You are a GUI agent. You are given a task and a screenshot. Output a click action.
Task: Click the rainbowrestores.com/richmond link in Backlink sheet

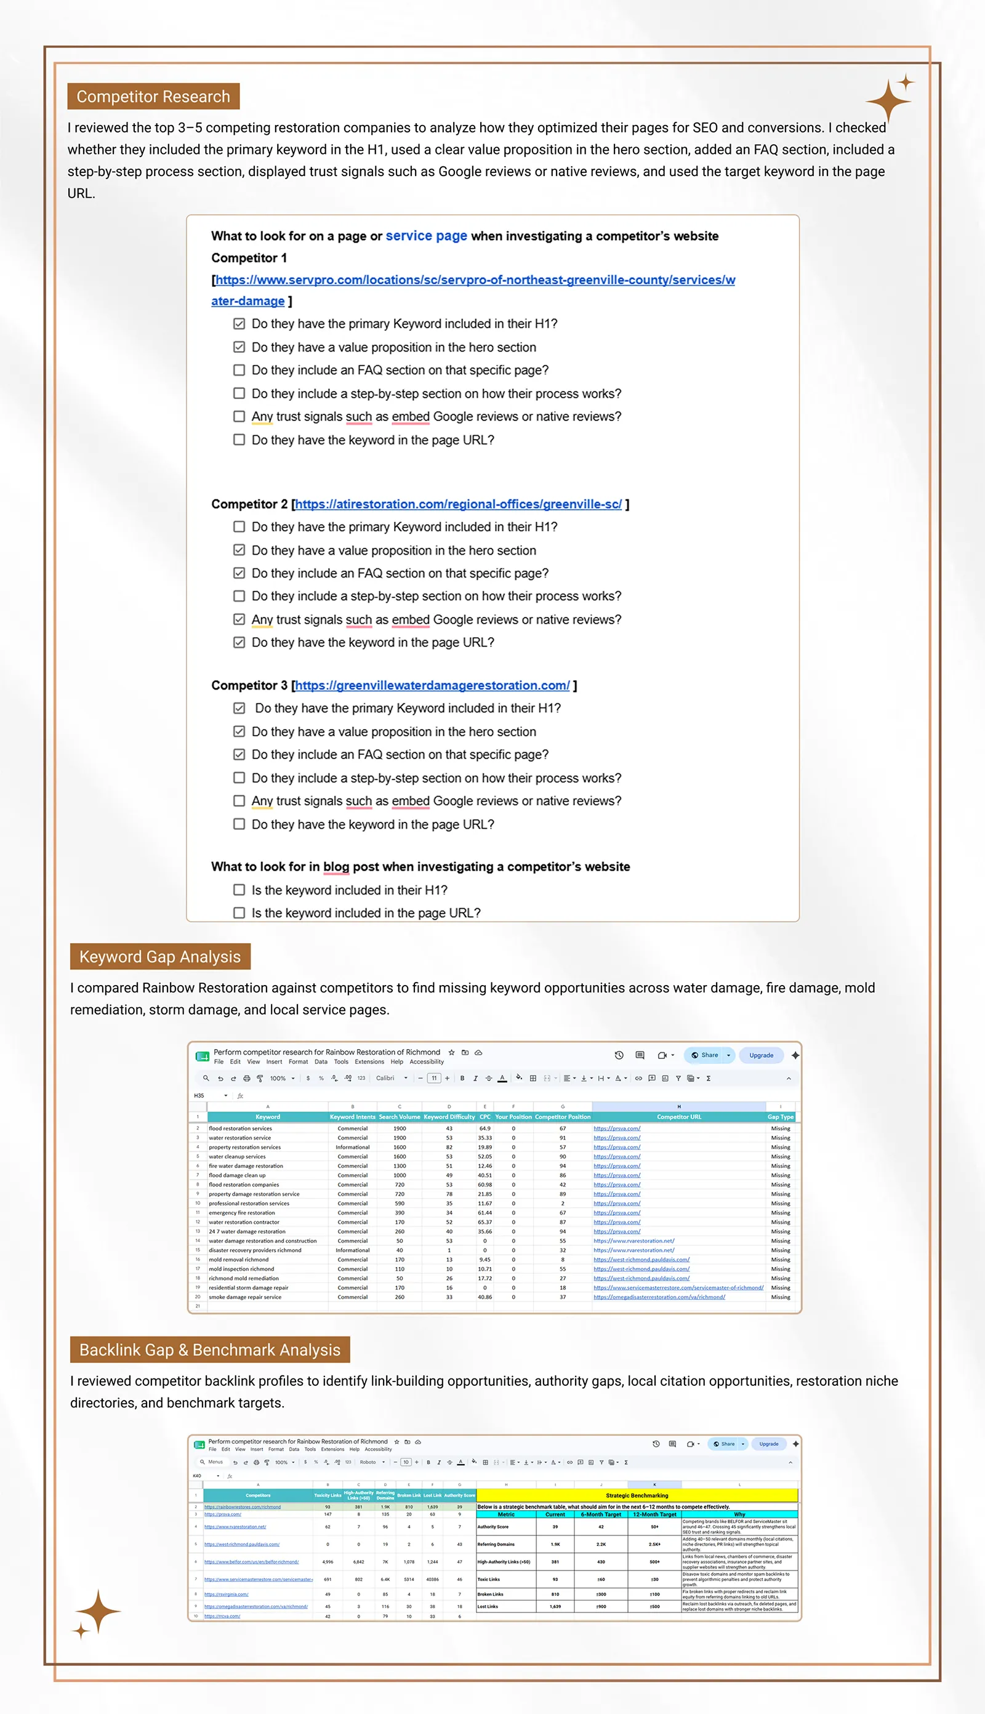[x=242, y=1507]
